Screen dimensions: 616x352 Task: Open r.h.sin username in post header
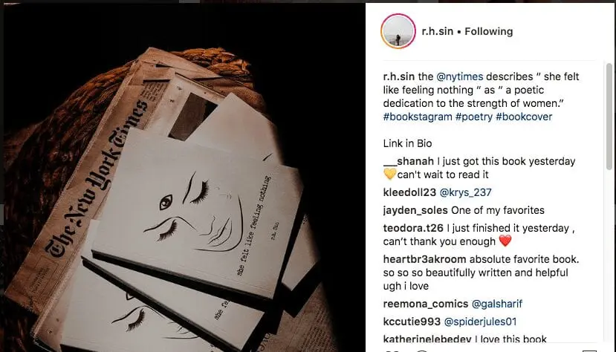(437, 31)
